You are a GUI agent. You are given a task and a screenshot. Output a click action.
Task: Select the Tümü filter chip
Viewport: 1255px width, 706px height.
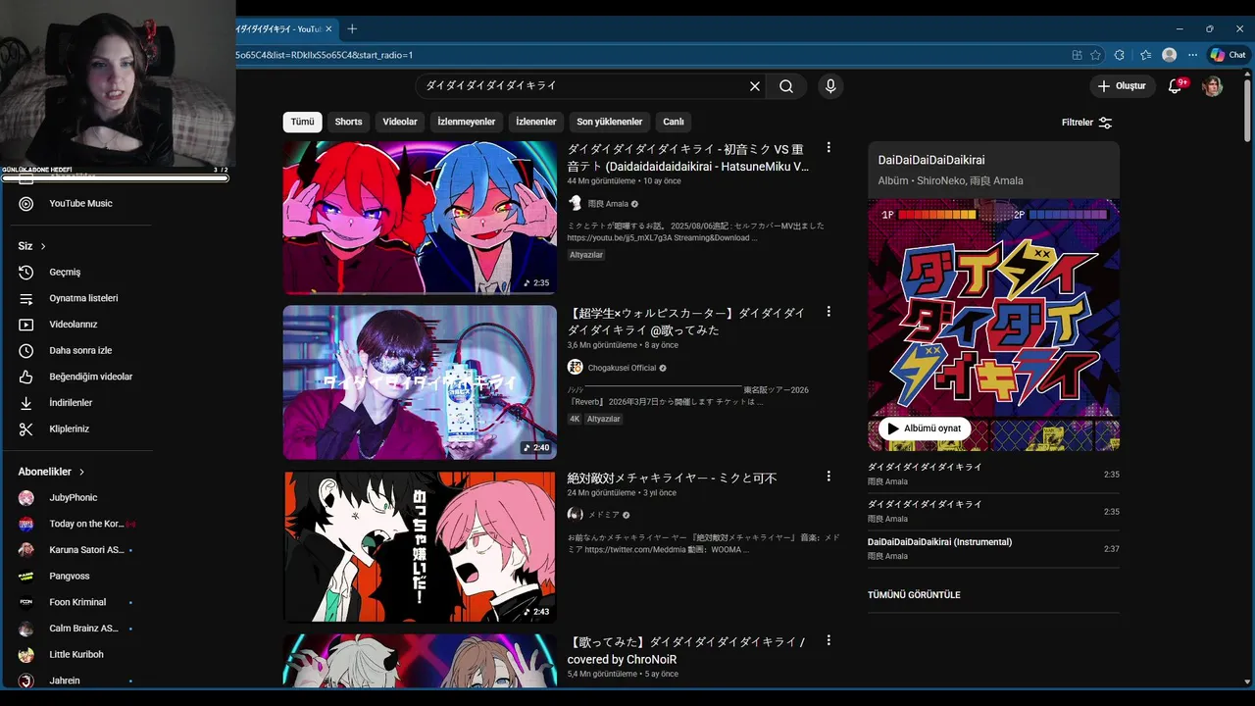tap(303, 122)
